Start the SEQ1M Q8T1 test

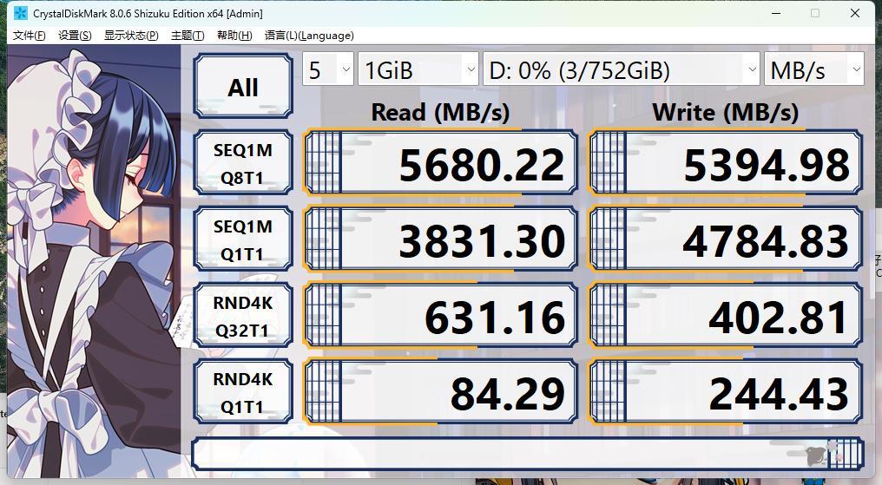(243, 162)
